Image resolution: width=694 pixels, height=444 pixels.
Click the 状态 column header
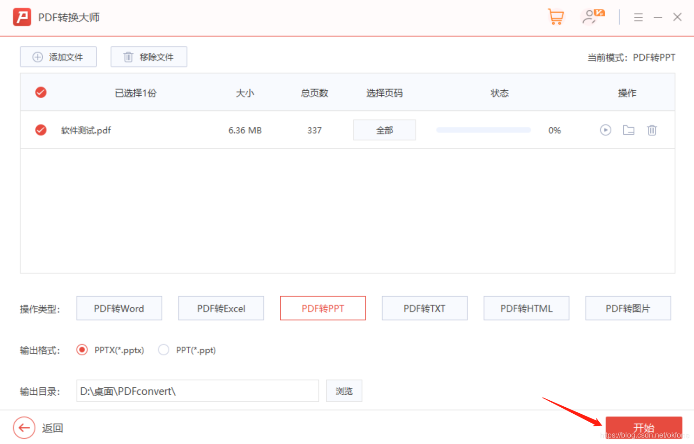pos(500,93)
